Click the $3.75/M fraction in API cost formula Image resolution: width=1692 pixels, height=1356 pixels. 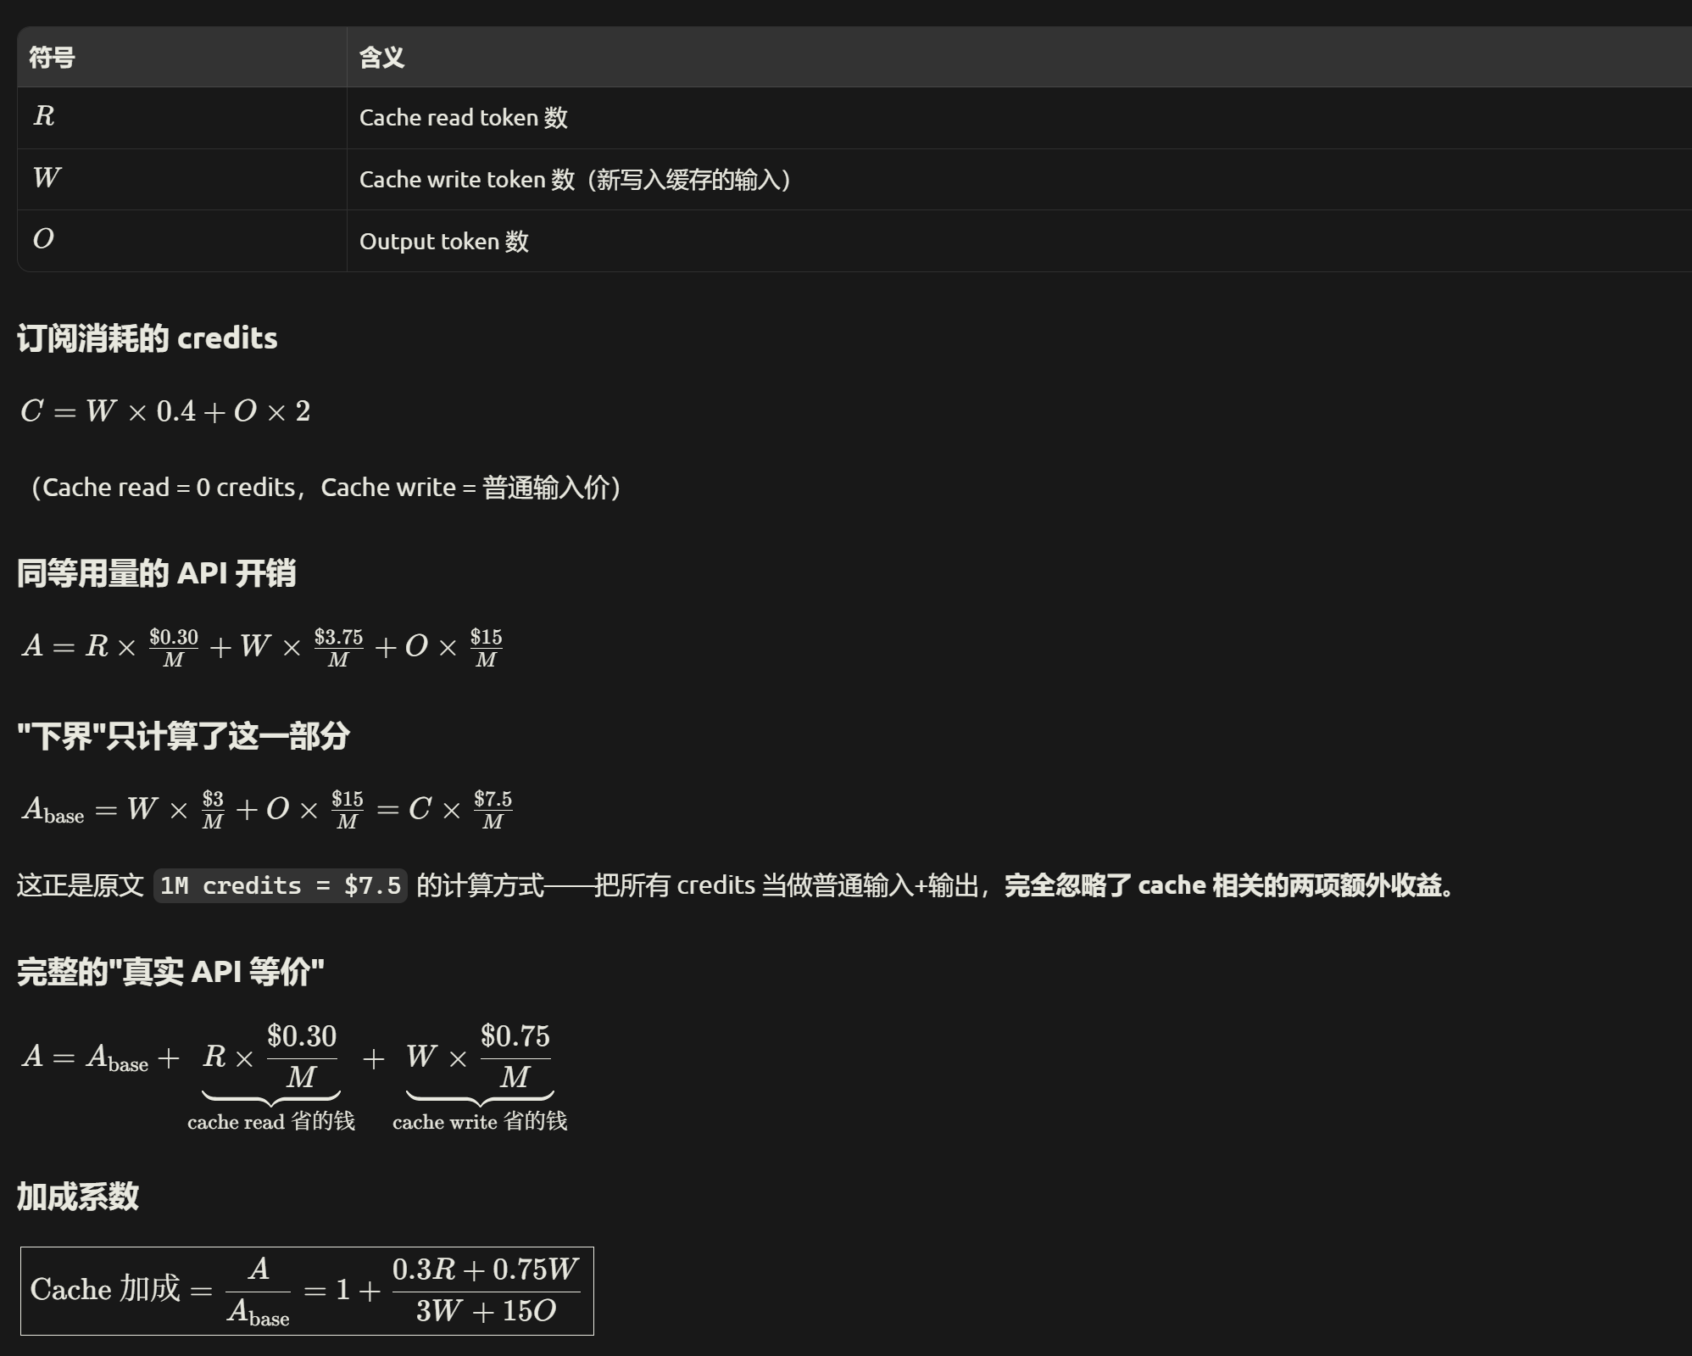pyautogui.click(x=338, y=647)
